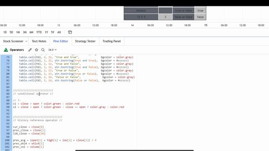
Task: Click the bold date label 15 on axis
Action: click(x=206, y=25)
